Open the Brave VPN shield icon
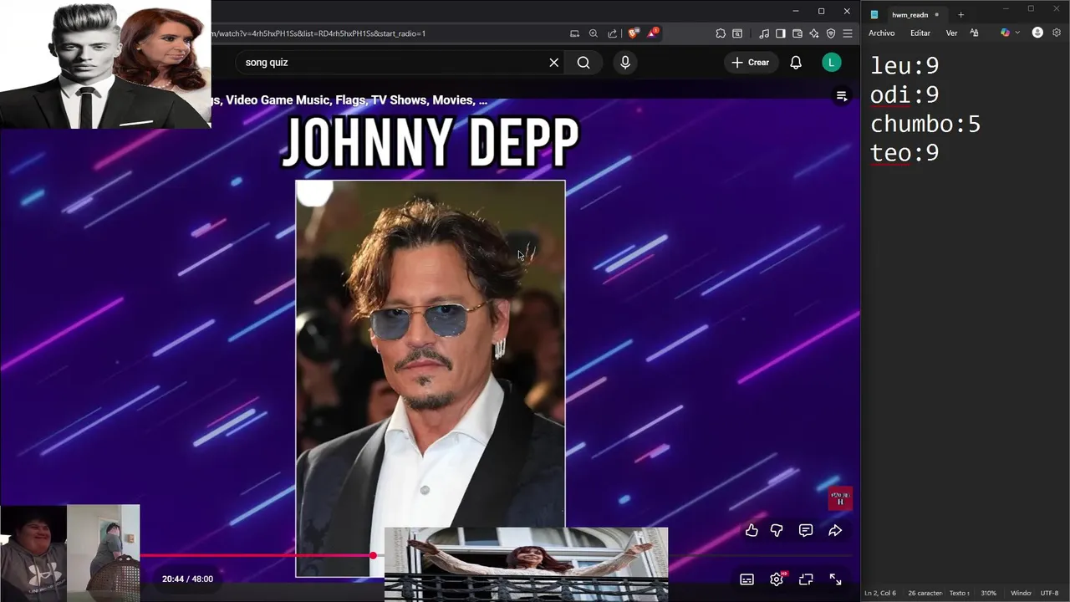Viewport: 1070px width, 602px height. pos(831,33)
